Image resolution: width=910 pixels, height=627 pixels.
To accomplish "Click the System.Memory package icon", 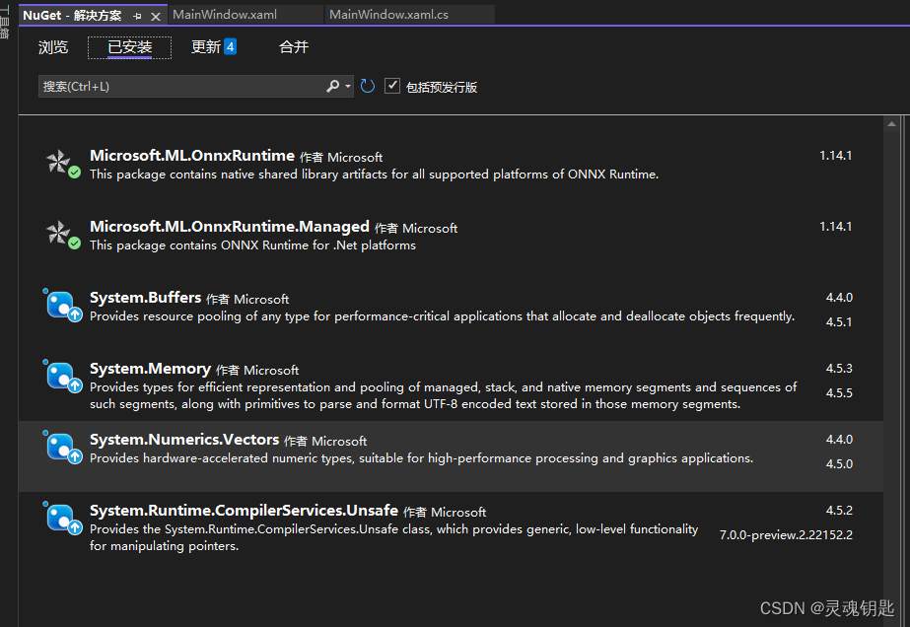I will [x=63, y=377].
